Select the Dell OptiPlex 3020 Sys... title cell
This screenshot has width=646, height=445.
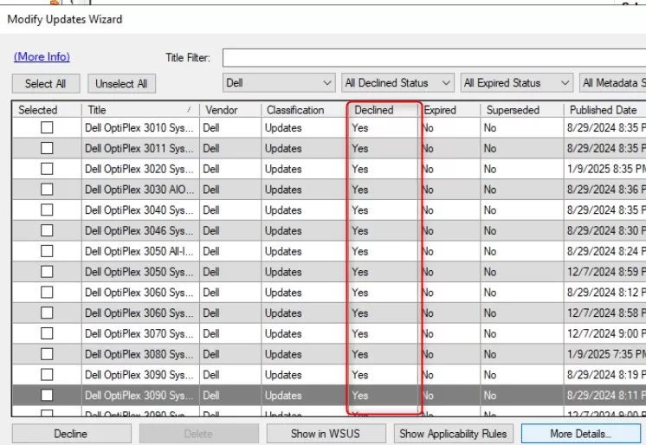[x=140, y=169]
